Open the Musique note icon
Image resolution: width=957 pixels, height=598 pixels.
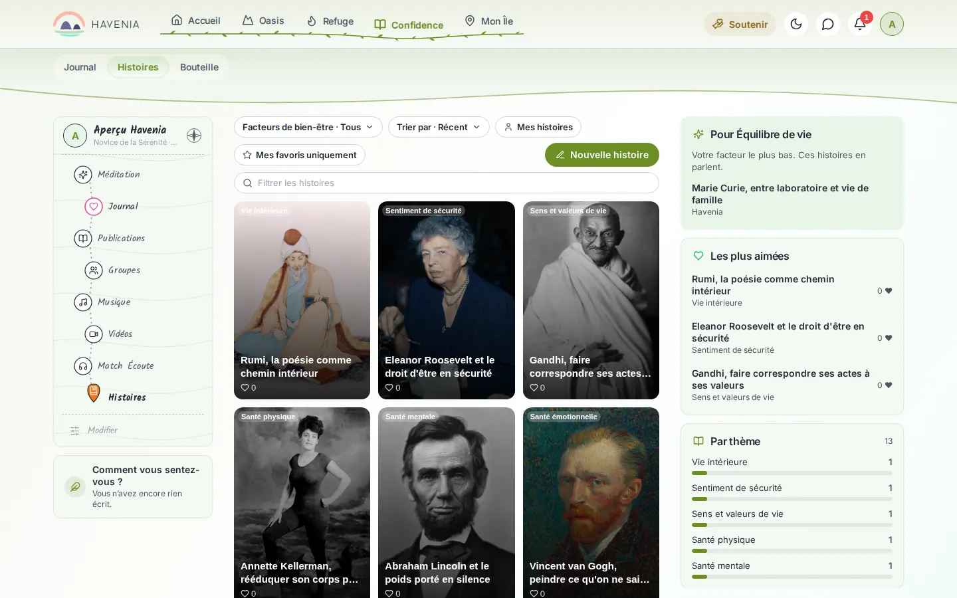83,302
